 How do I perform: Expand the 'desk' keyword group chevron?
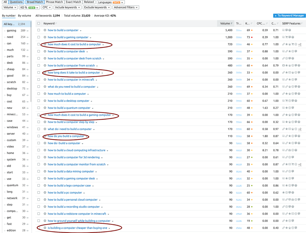[x=5, y=63]
